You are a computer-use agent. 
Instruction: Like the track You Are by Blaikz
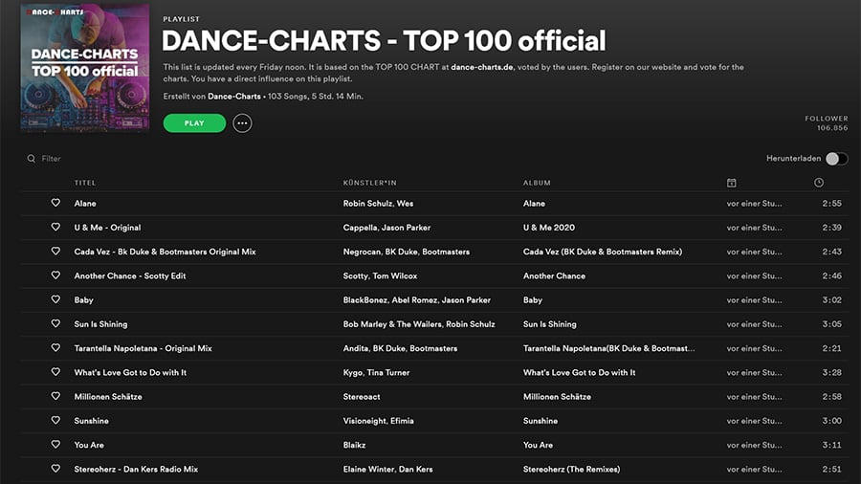[x=55, y=444]
